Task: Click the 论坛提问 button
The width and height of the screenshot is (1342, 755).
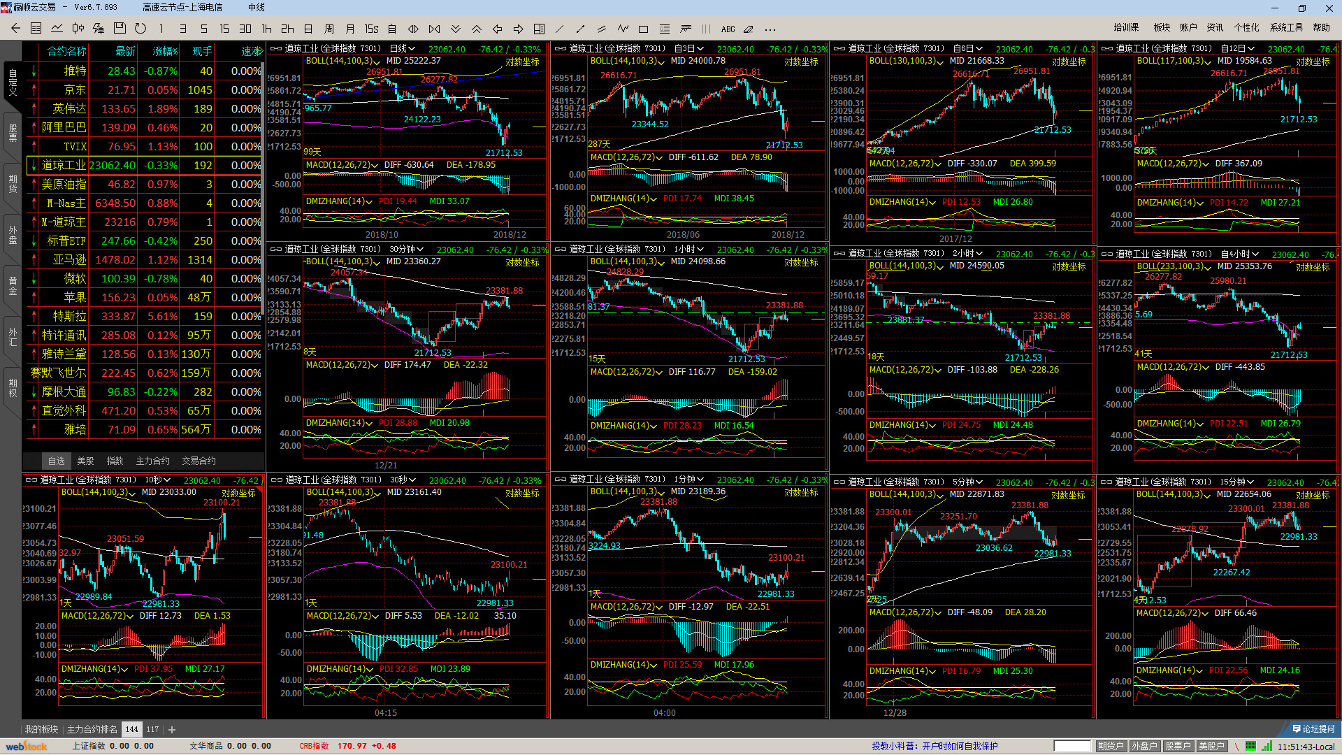Action: [x=1313, y=728]
